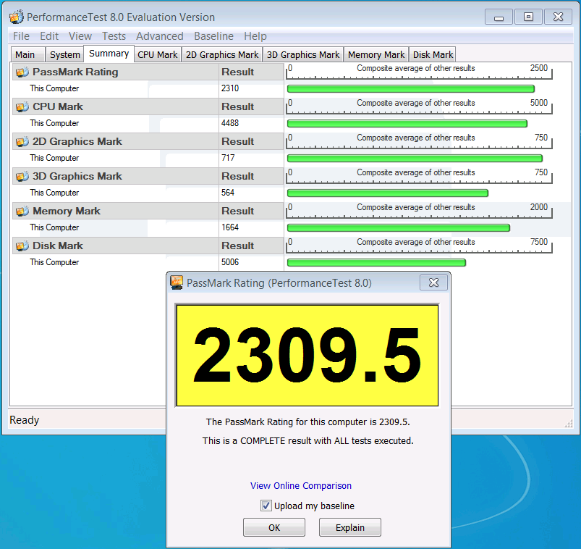Open the Edit menu

coord(49,36)
